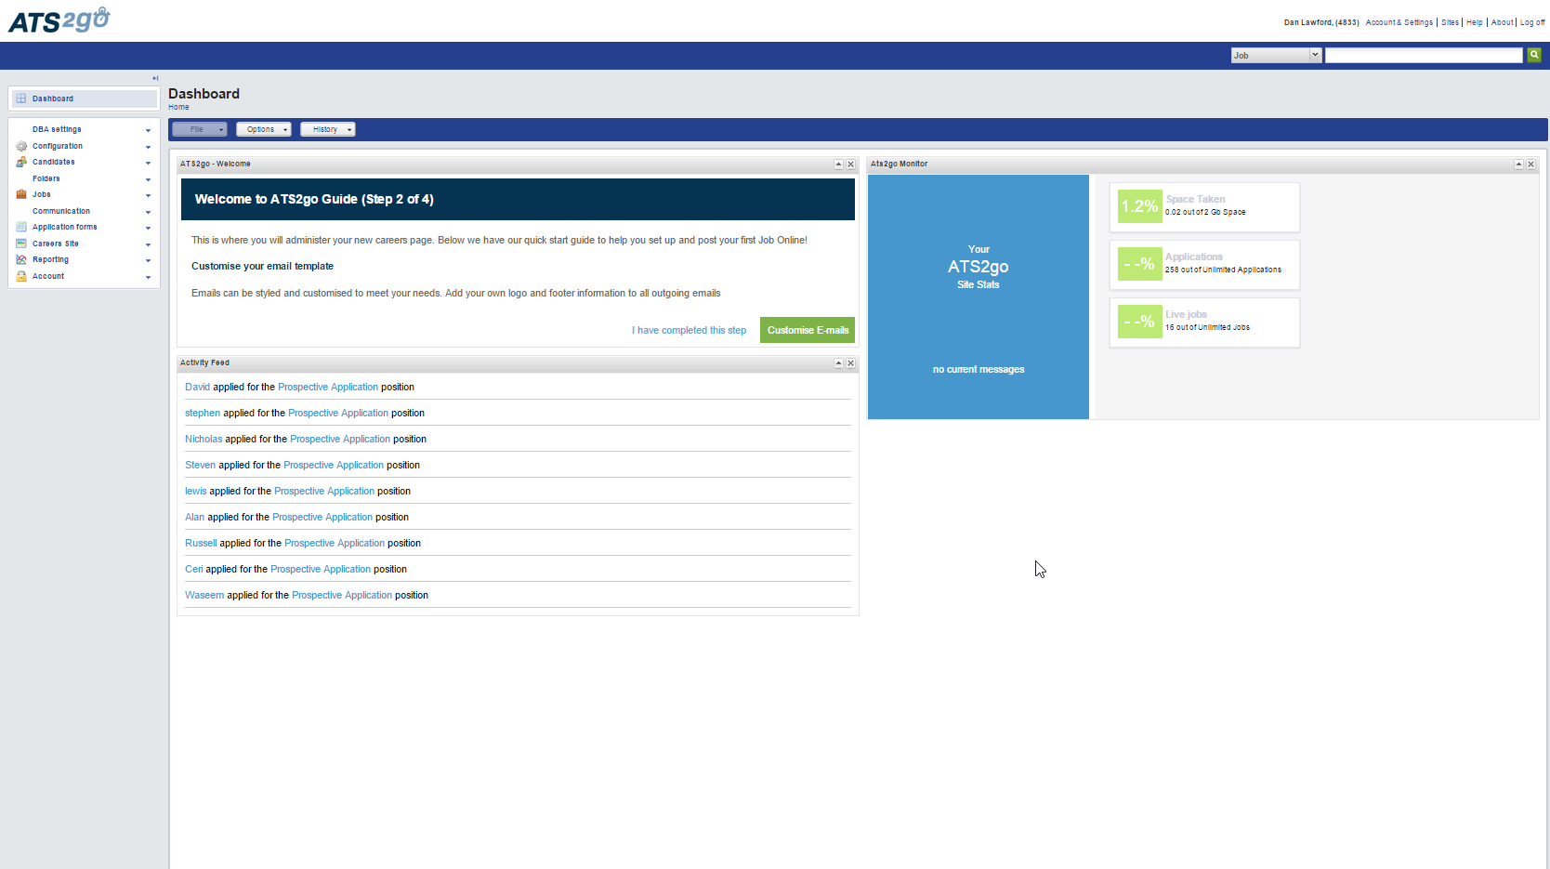
Task: Open applicant lewis's link in Activity Feed
Action: pos(195,491)
